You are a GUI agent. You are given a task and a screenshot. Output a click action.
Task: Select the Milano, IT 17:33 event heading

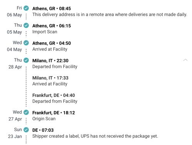(50, 78)
